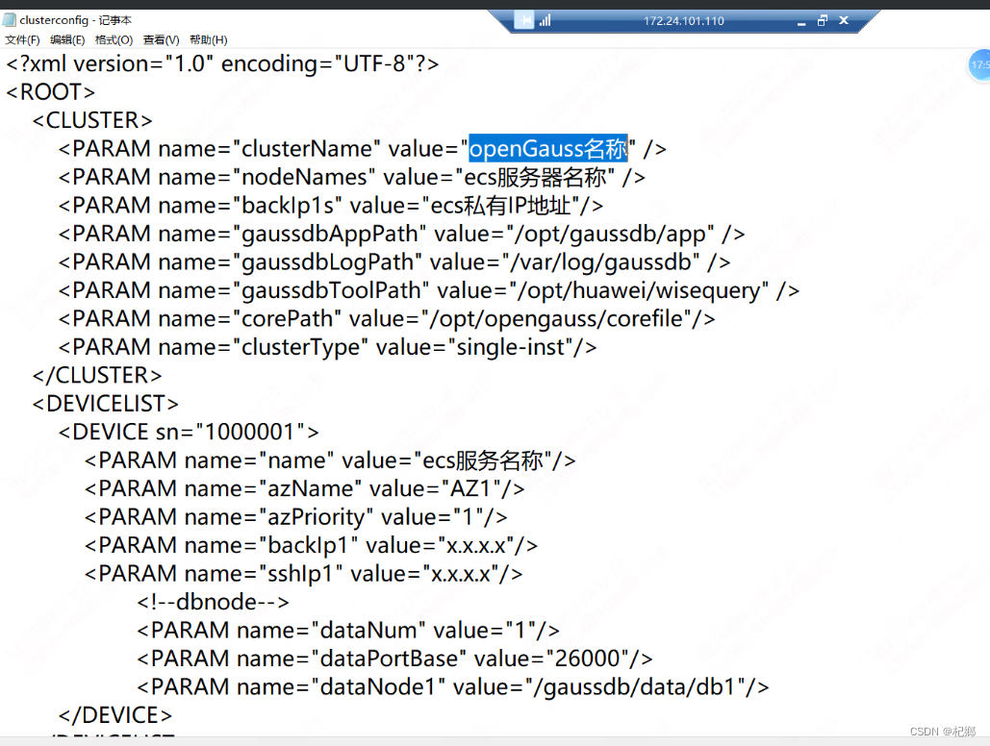
Task: Click the opening DEVICELIST tag line
Action: (106, 404)
